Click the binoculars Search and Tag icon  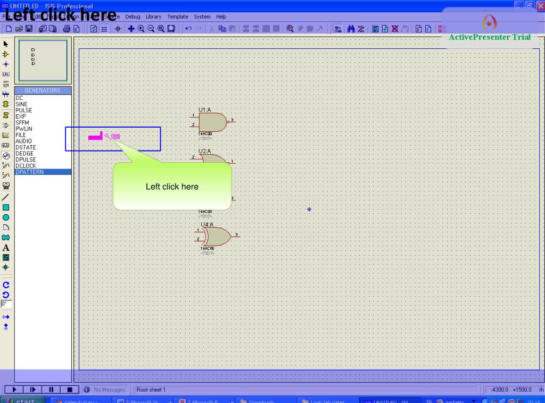coord(351,29)
